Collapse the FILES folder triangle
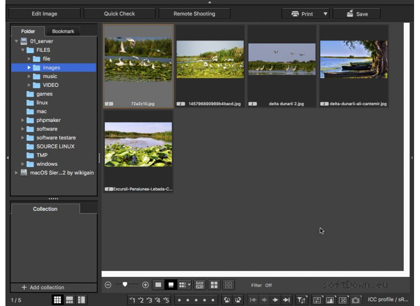Image resolution: width=420 pixels, height=306 pixels. click(23, 50)
